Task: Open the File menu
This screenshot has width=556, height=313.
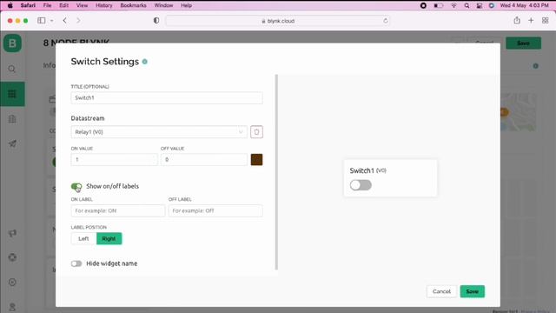Action: [47, 5]
